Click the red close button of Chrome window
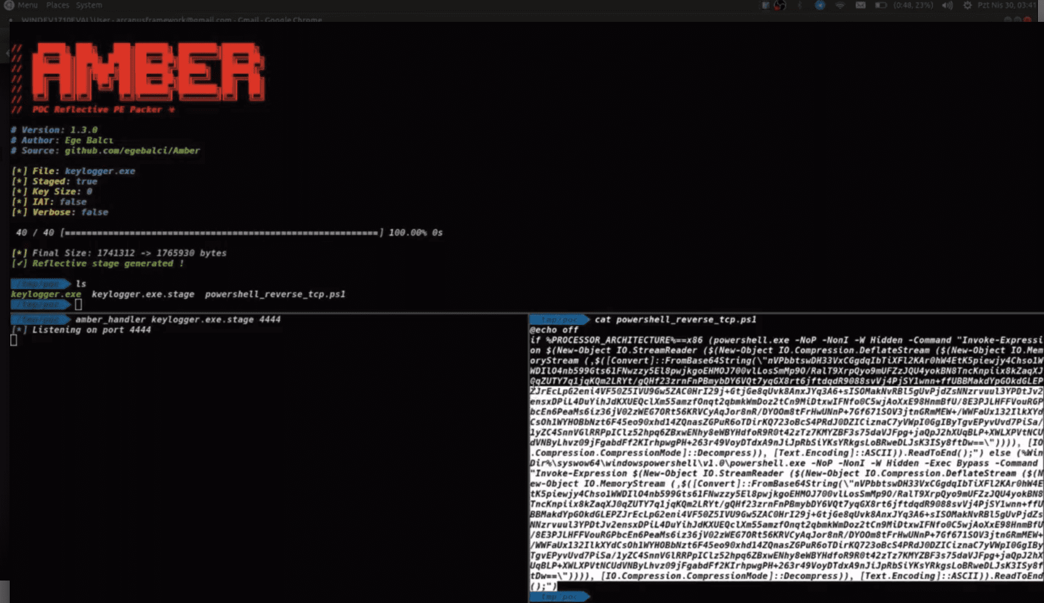The height and width of the screenshot is (603, 1044). [1028, 19]
